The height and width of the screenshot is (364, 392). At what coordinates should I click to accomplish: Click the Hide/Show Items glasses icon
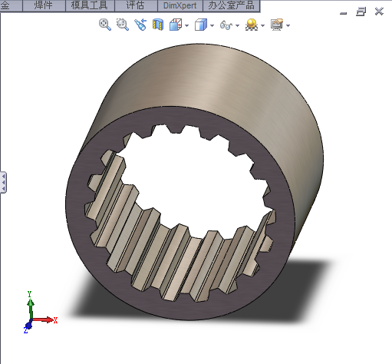point(226,25)
